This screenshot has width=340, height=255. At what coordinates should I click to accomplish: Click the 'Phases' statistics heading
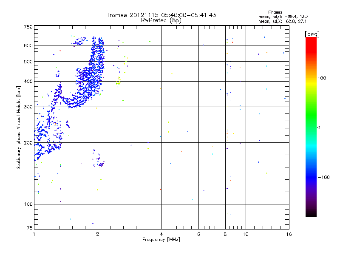275,12
